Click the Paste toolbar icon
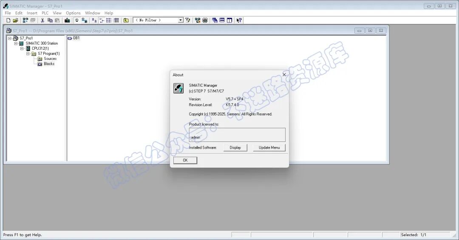The width and height of the screenshot is (459, 240). [x=57, y=20]
